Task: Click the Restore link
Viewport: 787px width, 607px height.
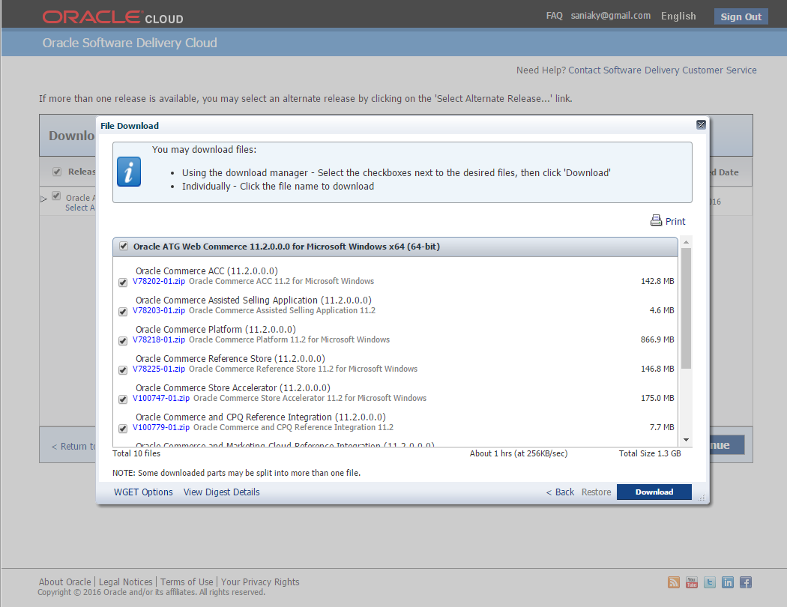Action: pos(597,492)
